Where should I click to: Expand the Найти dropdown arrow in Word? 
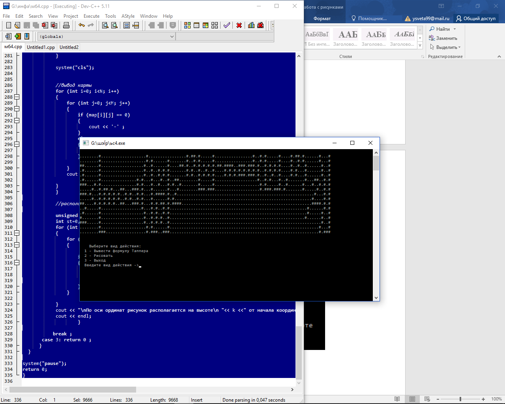point(454,29)
